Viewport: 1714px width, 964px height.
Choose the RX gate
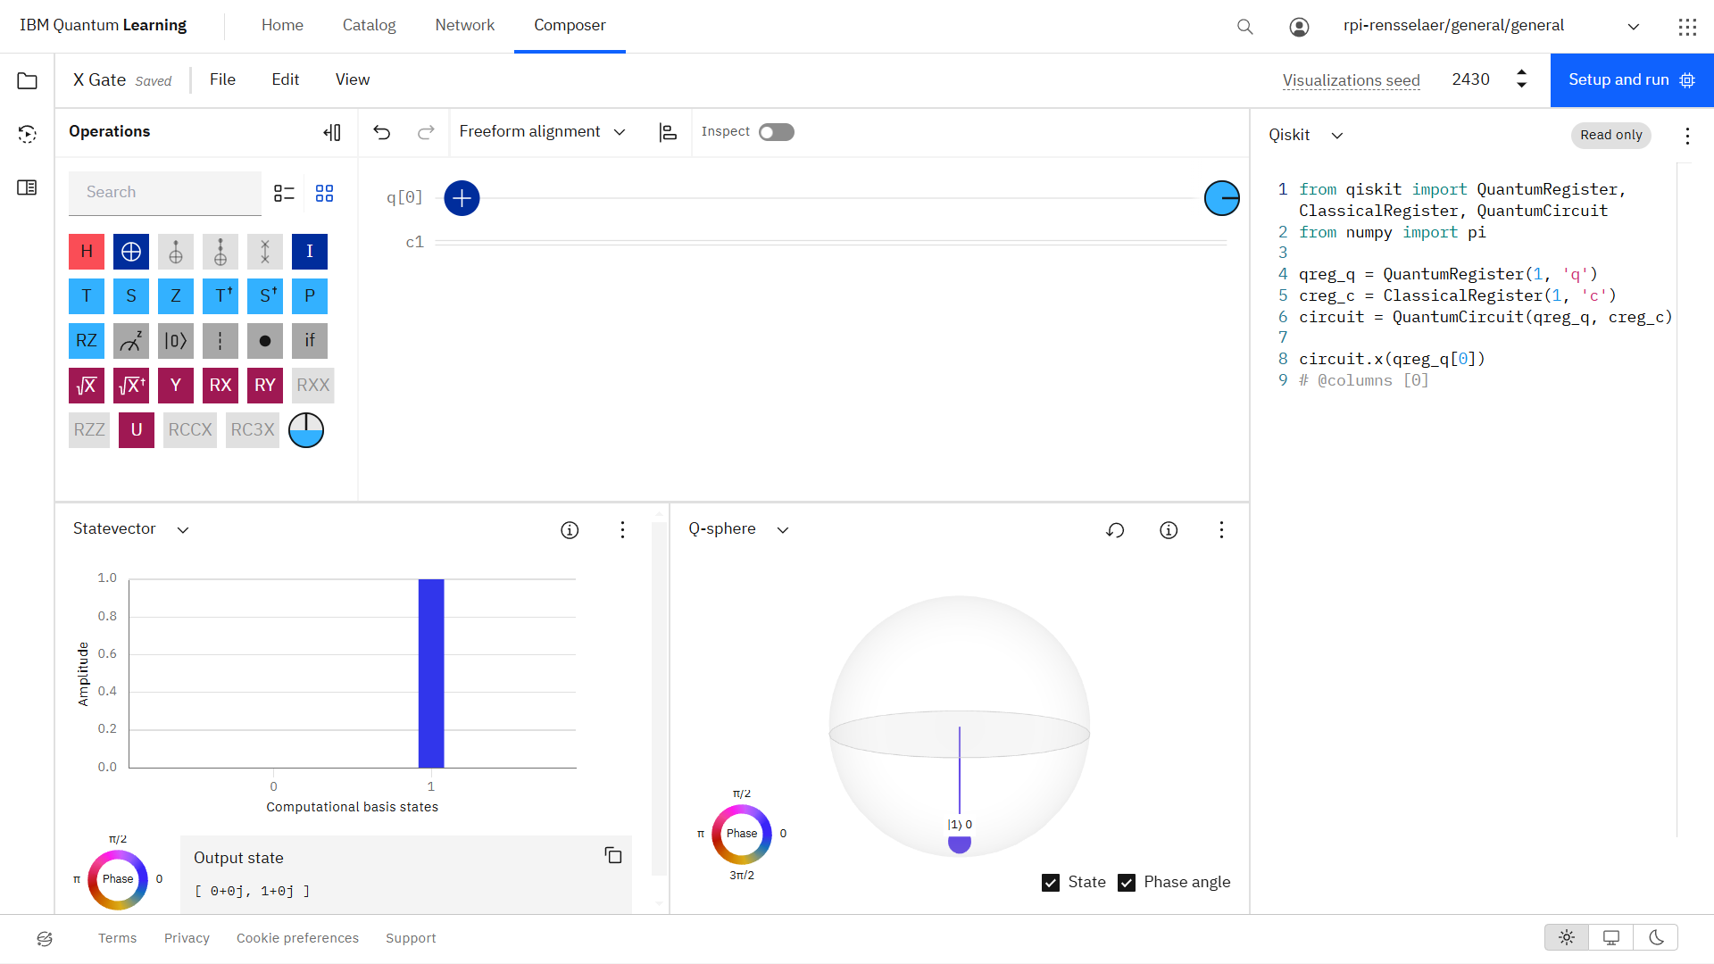pos(220,386)
